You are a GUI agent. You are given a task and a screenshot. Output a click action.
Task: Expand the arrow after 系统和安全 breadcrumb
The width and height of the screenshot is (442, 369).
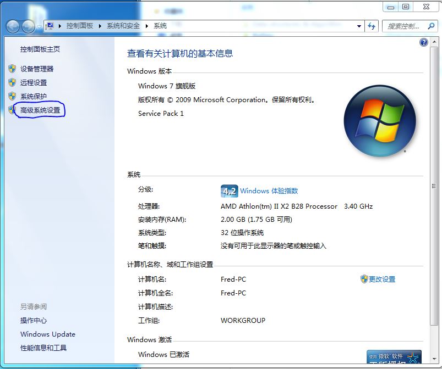(146, 26)
